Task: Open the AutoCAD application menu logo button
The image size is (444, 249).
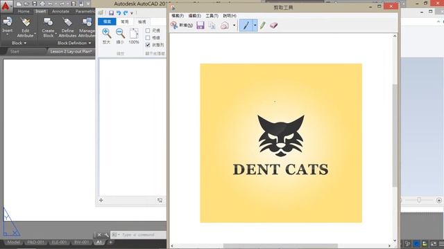Action: tap(6, 6)
